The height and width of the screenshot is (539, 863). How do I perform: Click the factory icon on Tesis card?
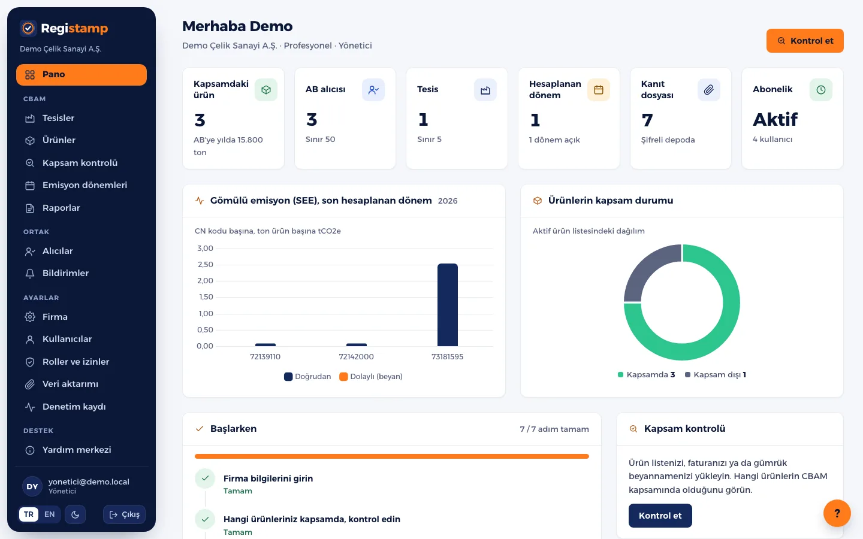(485, 90)
